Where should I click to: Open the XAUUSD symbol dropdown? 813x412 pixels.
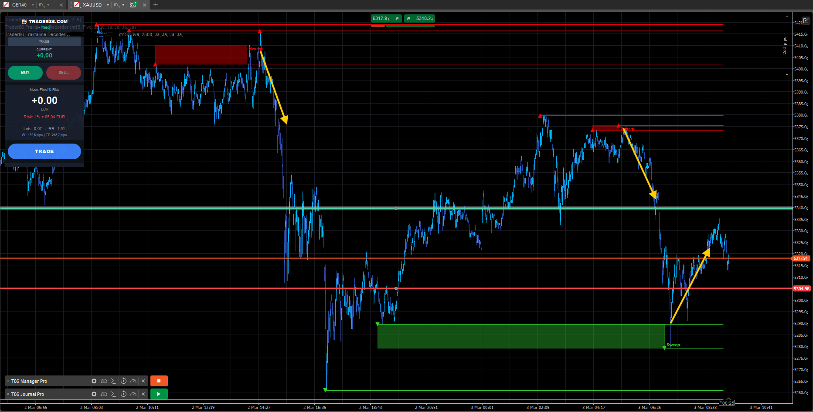(108, 5)
